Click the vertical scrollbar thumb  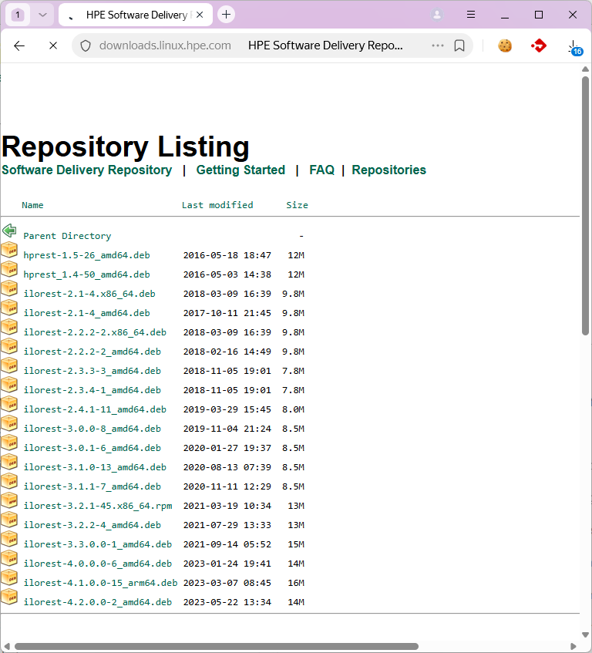585,204
